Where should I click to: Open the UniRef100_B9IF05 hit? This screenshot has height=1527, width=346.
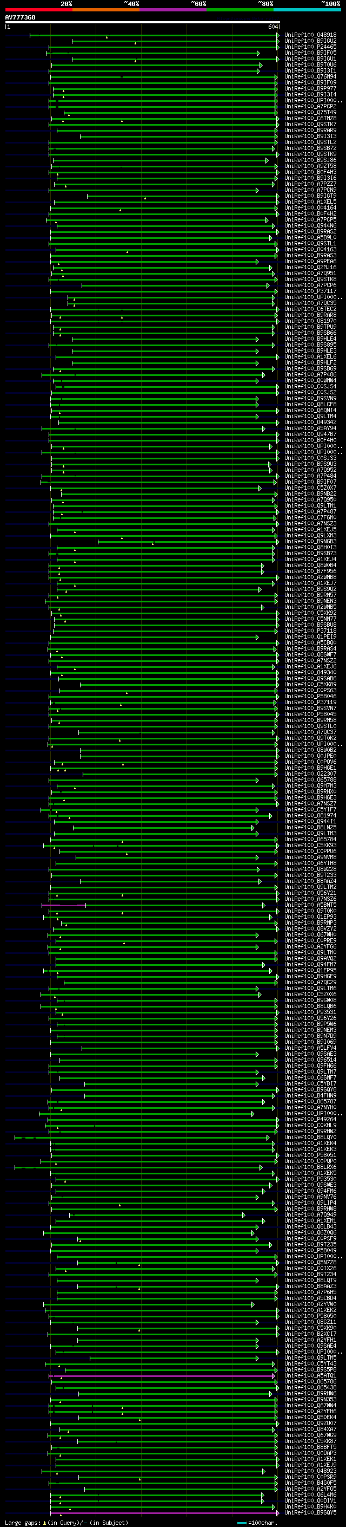[x=310, y=53]
